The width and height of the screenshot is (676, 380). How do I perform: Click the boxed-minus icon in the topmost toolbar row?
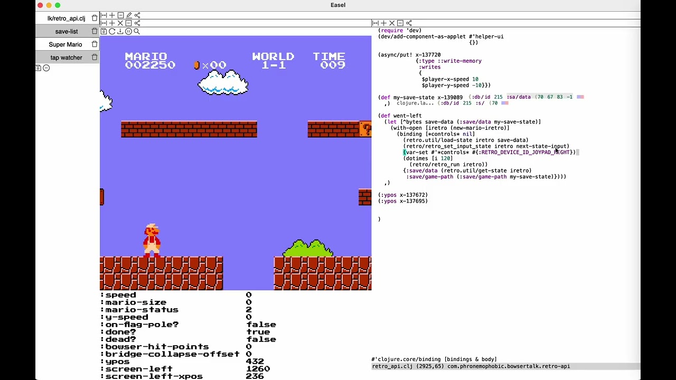[x=120, y=15]
